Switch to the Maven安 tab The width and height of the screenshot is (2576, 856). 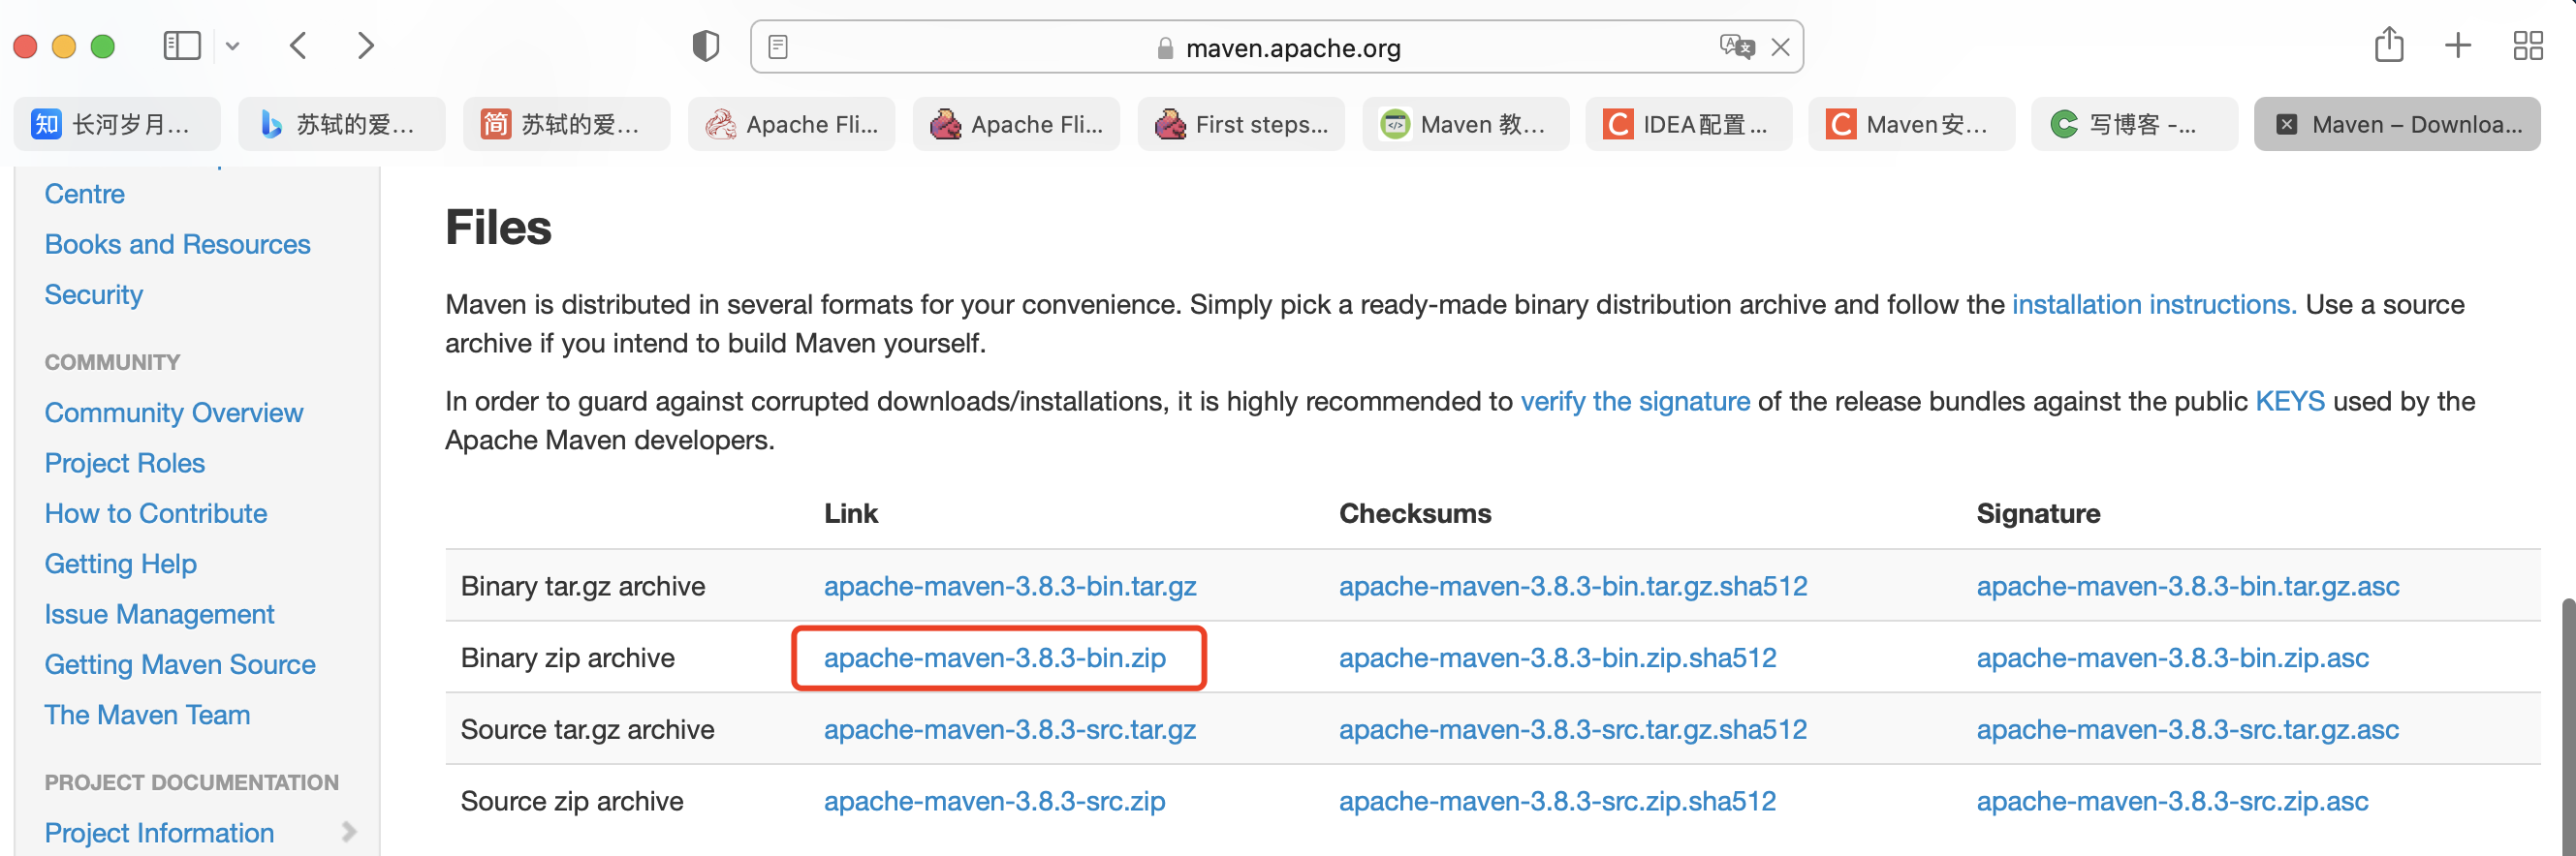[1912, 124]
